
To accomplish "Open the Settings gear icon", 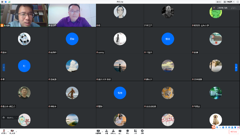I will (x=142, y=131).
